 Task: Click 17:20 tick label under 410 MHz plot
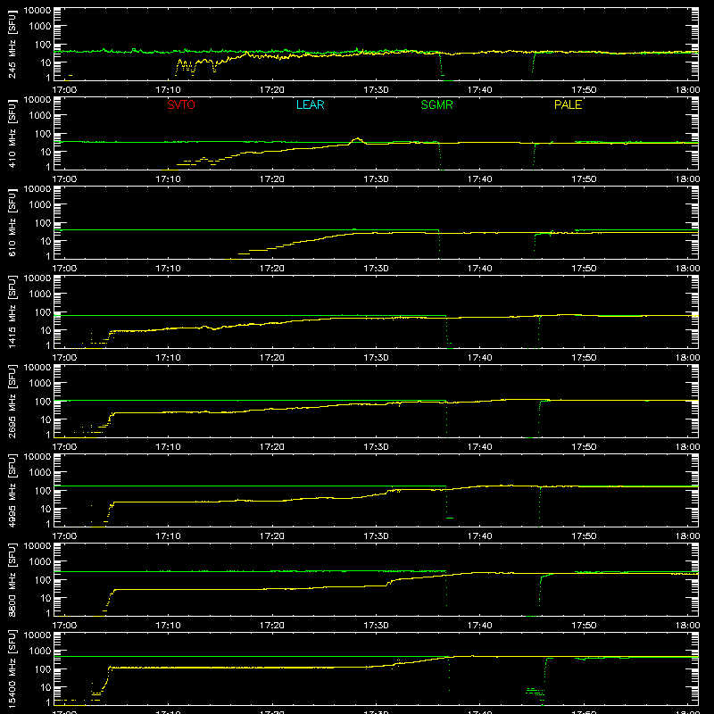[272, 179]
